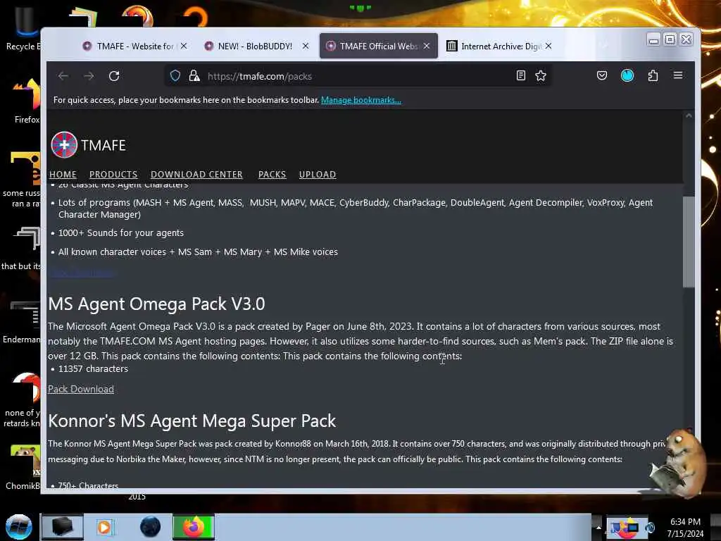The image size is (721, 541).
Task: Open the Windows Start orb
Action: pyautogui.click(x=18, y=527)
